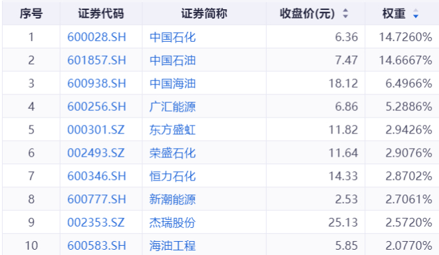Viewport: 439px width, 255px height.
Task: Select closing price 14.33 cell
Action: point(343,176)
